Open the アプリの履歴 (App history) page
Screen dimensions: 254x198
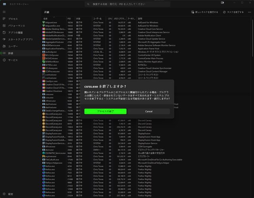[15, 32]
